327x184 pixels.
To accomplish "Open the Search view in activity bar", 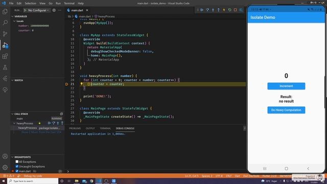I will click(x=5, y=22).
